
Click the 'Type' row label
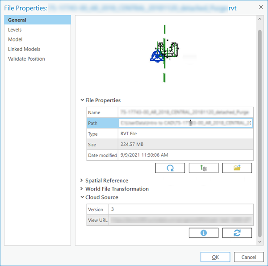pos(92,134)
